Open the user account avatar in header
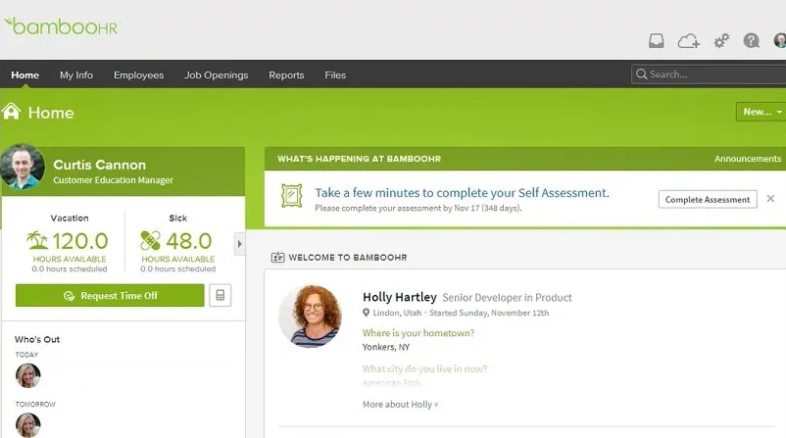The height and width of the screenshot is (438, 786). tap(780, 40)
